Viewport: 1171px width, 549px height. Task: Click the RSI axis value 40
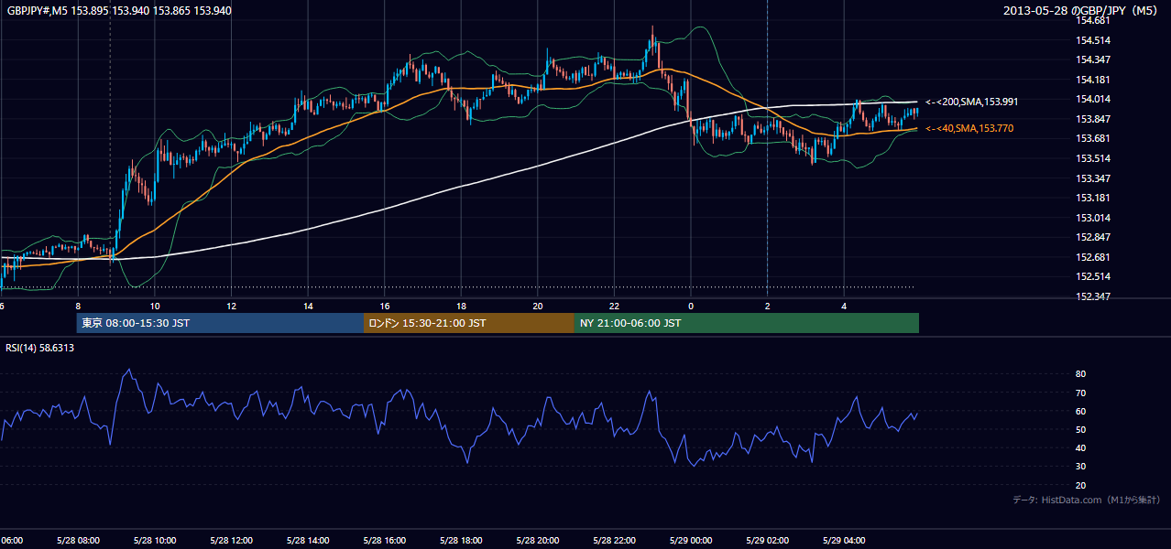[1081, 448]
